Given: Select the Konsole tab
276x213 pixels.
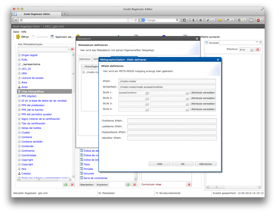Looking at the screenshot, I should tap(212, 43).
